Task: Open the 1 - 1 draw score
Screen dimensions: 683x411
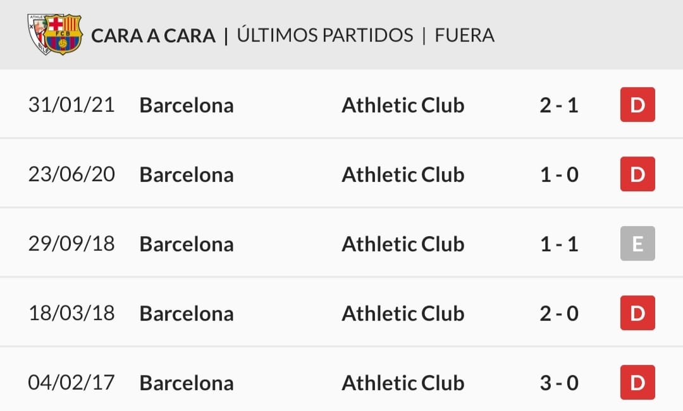Action: pyautogui.click(x=559, y=244)
